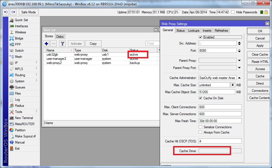272x168 pixels.
Task: Enable Serialize Connections checkbox
Action: tap(200, 127)
